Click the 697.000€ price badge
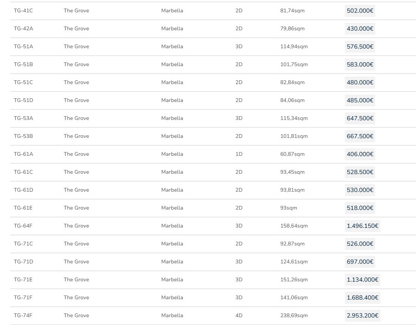The image size is (416, 325). [x=360, y=262]
